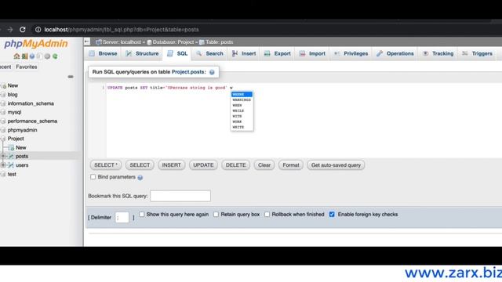Hide navigation panel arrow in breadcrumb

point(87,42)
